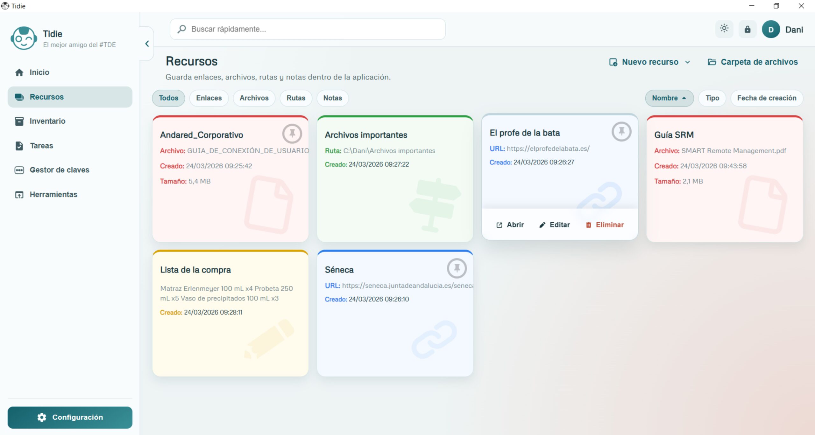This screenshot has width=815, height=435.
Task: Click the Dani user avatar
Action: (770, 30)
